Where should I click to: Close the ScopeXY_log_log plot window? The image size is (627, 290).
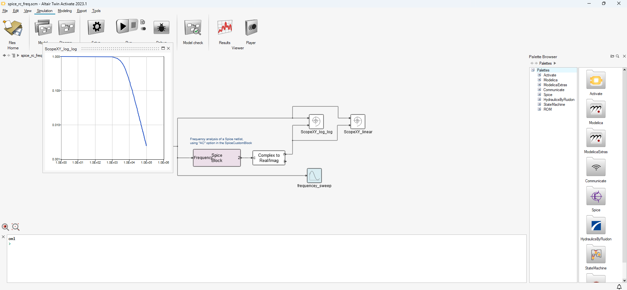tap(168, 48)
